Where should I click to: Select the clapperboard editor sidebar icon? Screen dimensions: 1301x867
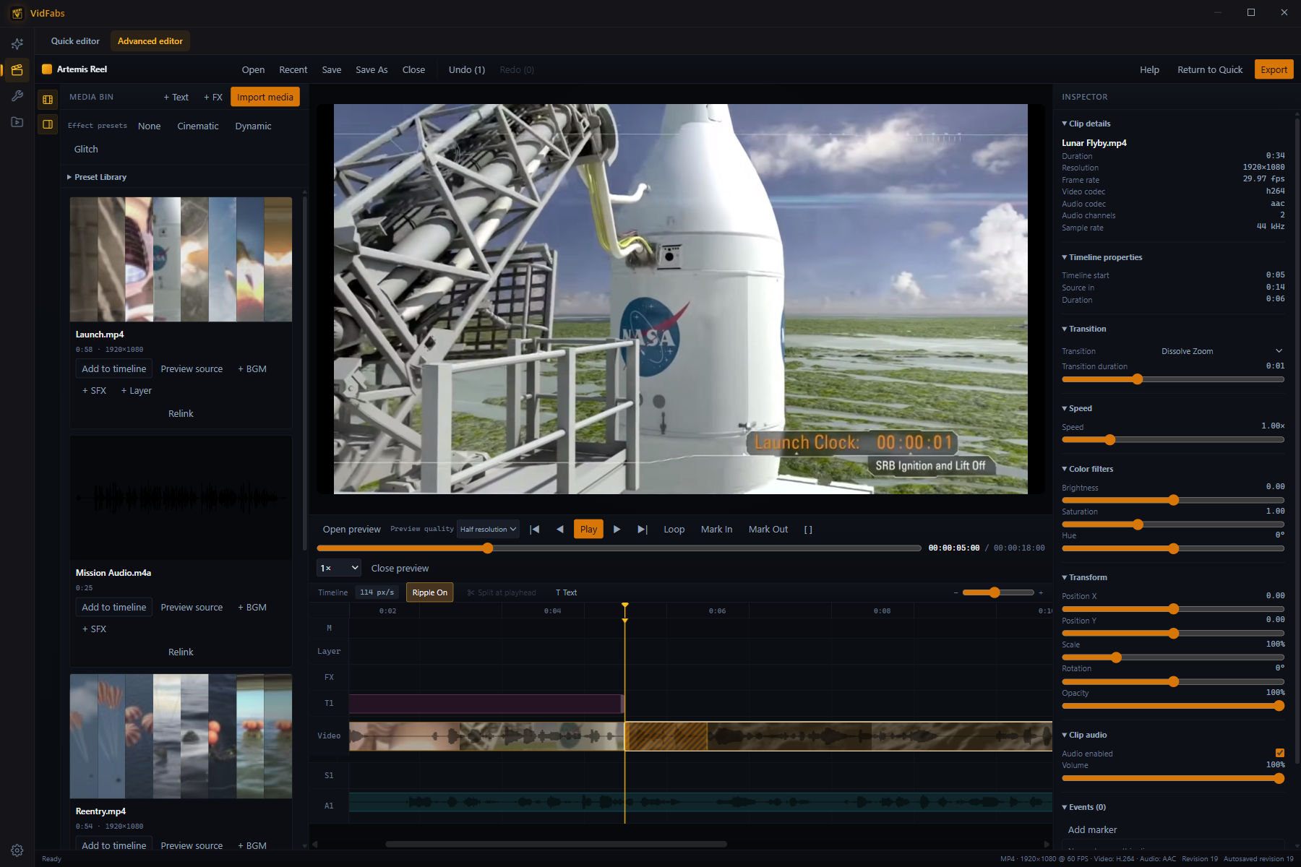(17, 70)
